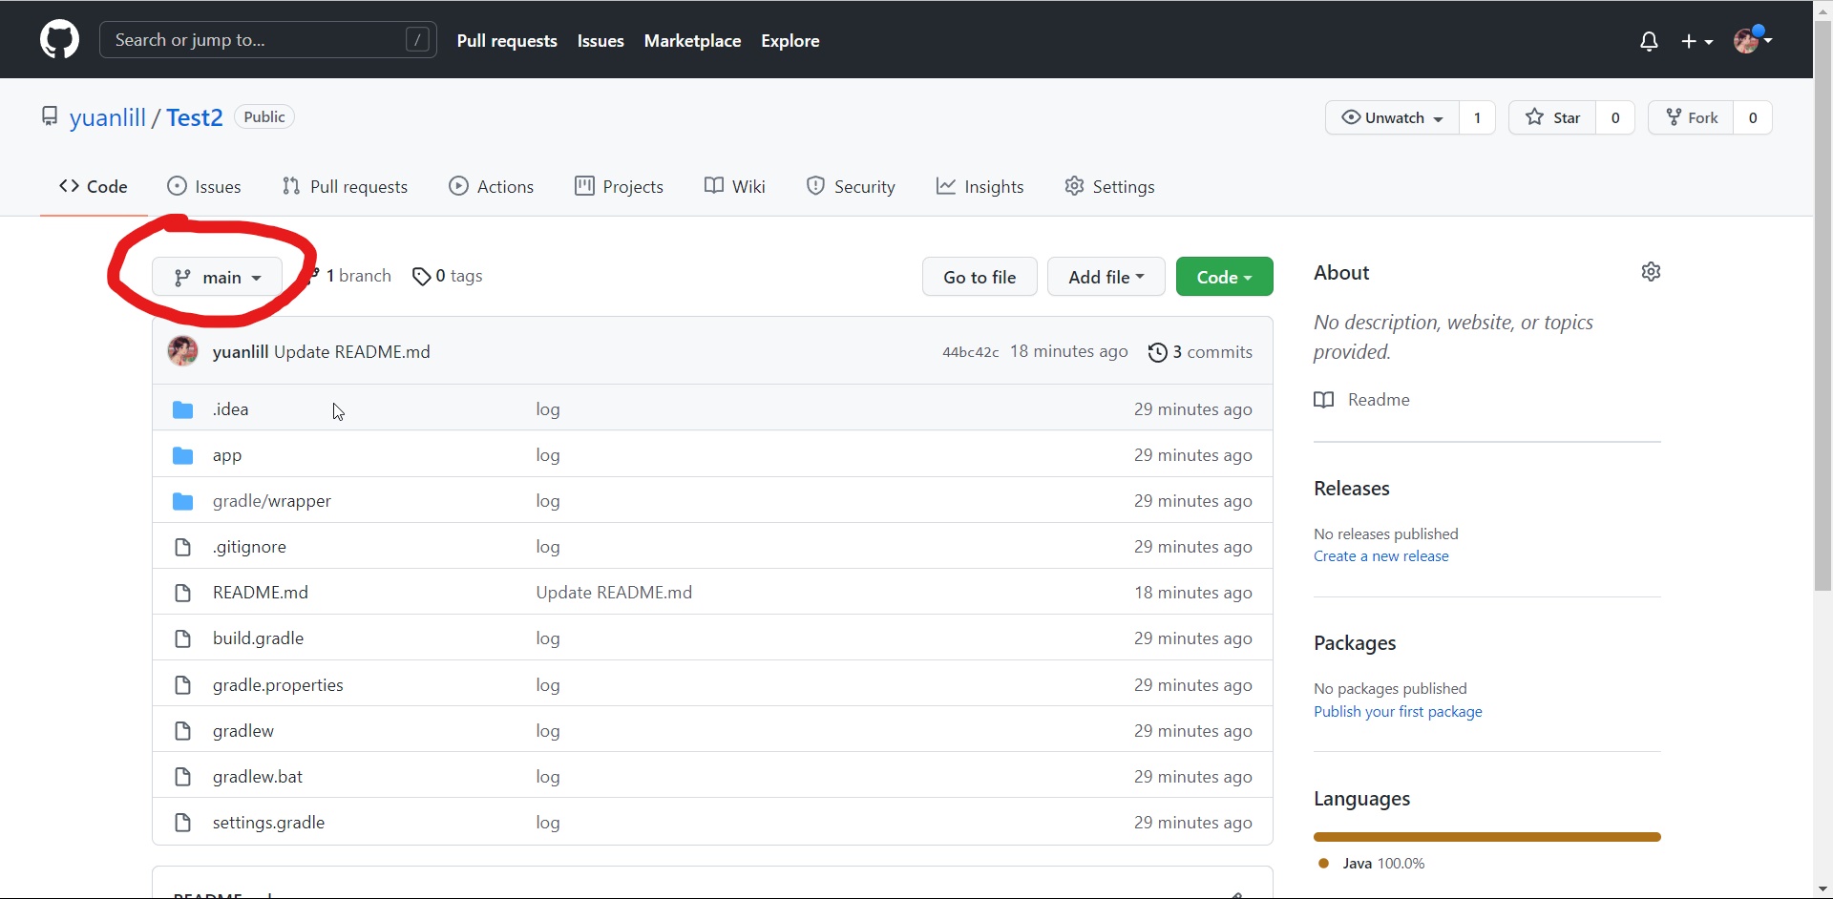The height and width of the screenshot is (899, 1833).
Task: Open the user avatar menu
Action: tap(1753, 40)
